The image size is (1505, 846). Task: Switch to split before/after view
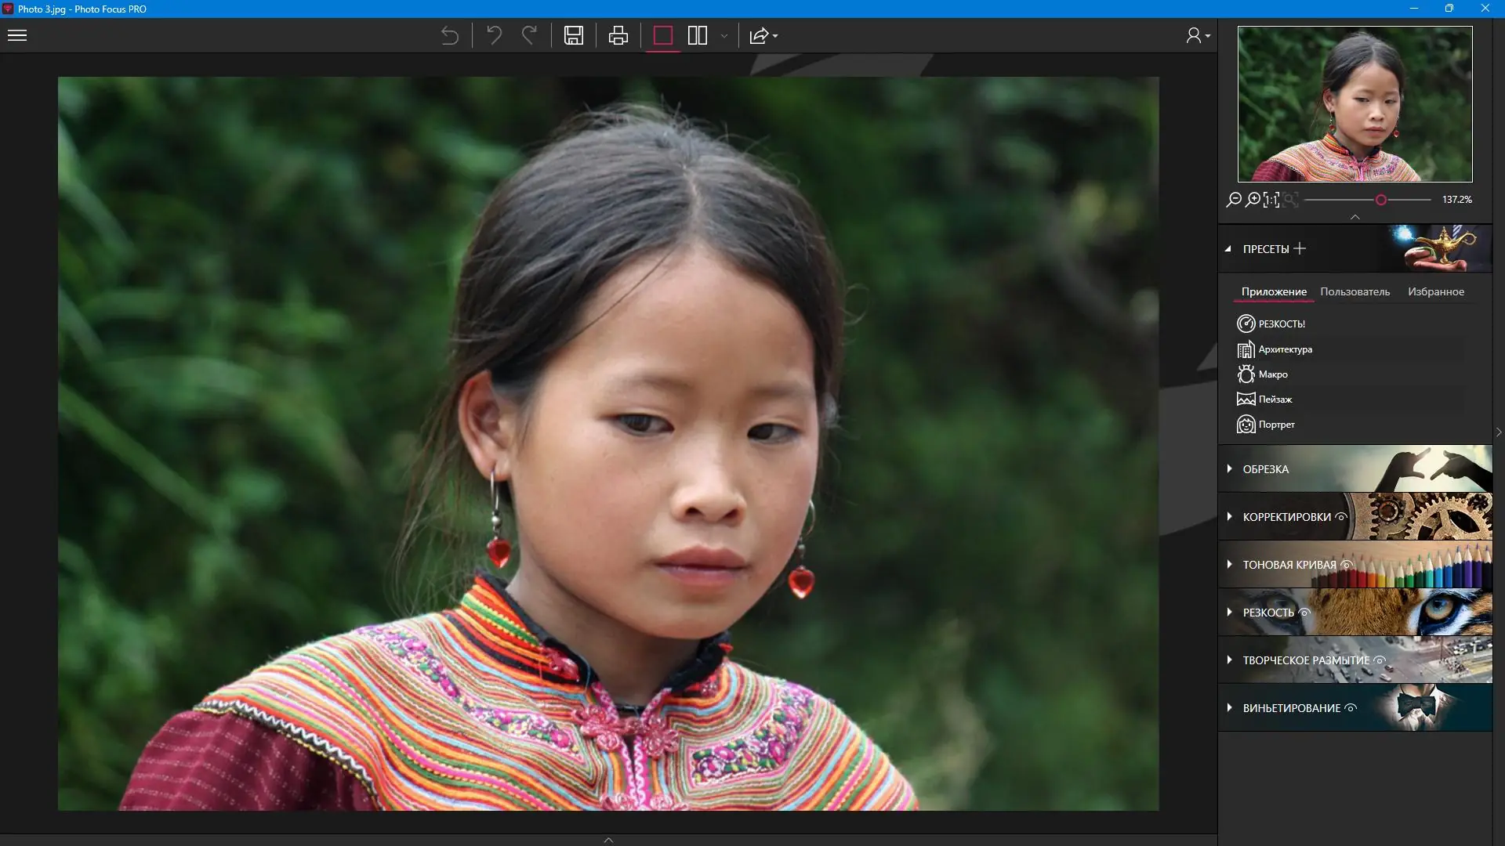pos(698,35)
